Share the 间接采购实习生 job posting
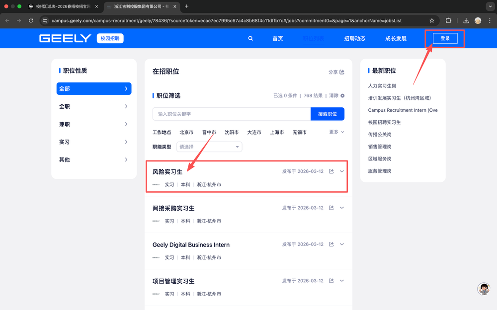The width and height of the screenshot is (497, 310). [331, 208]
